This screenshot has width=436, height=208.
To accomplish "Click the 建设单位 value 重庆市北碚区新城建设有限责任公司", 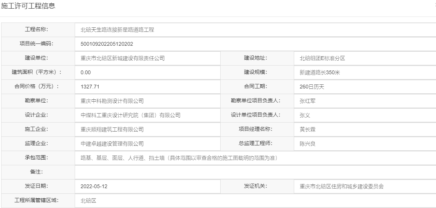I will point(123,58).
